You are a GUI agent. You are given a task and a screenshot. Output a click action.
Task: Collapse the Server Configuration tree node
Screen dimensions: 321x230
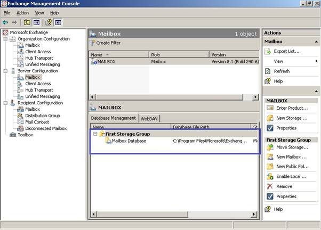click(5, 71)
